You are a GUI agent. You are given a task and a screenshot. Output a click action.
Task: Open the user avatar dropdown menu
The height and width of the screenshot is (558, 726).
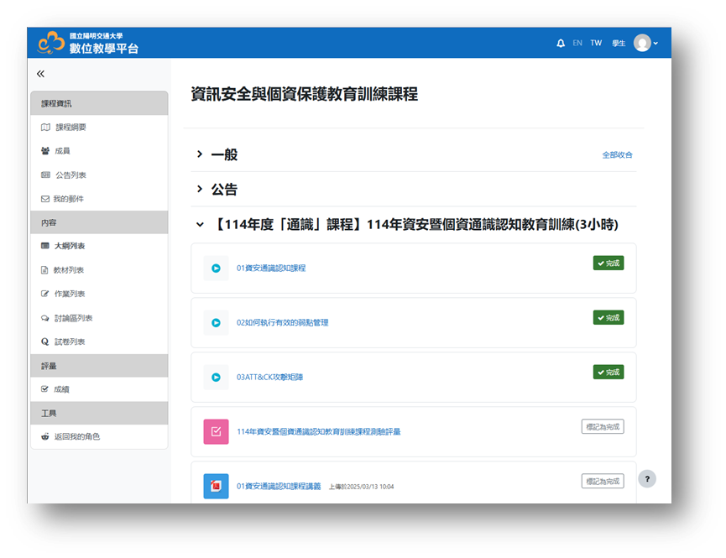[x=645, y=43]
